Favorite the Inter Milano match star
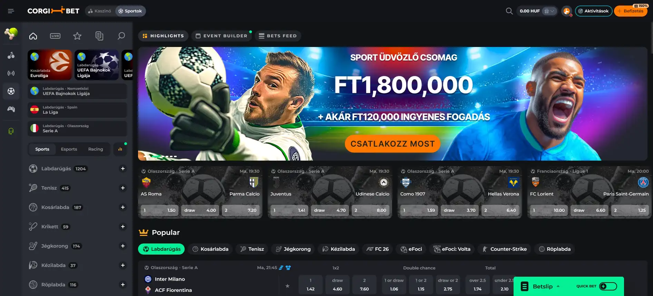 [x=287, y=286]
